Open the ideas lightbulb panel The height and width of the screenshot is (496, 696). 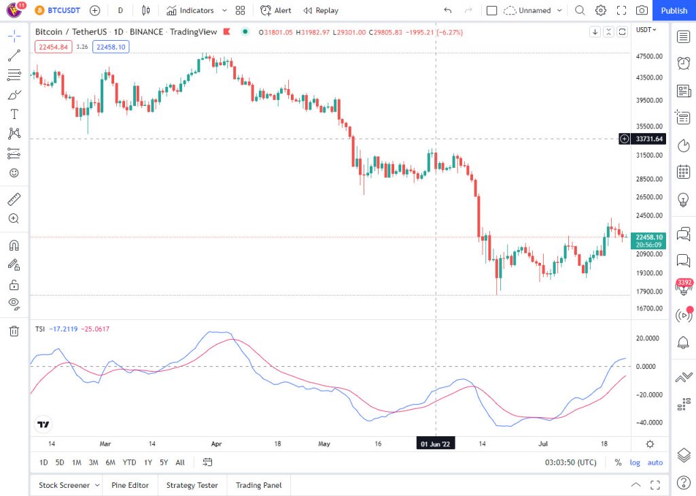click(x=684, y=199)
